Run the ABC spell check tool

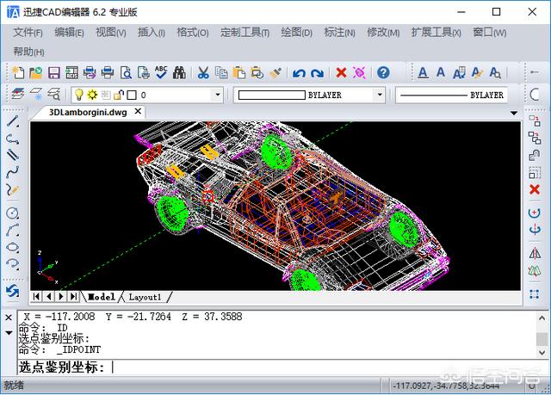pyautogui.click(x=161, y=72)
